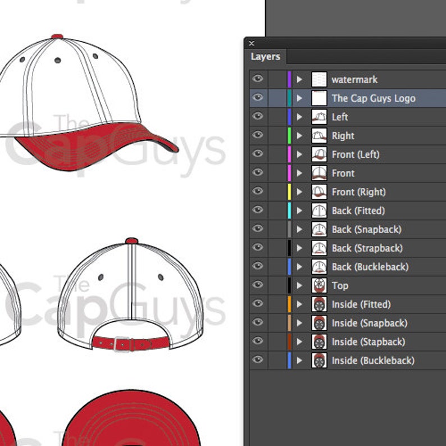Click the Top layer thumbnail
446x446 pixels.
click(319, 286)
